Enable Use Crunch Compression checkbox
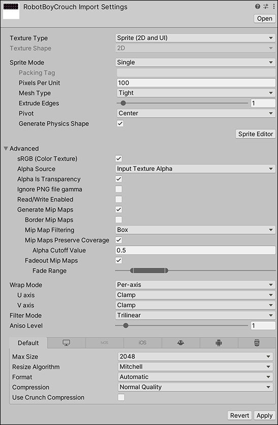278x425 pixels. 121,398
